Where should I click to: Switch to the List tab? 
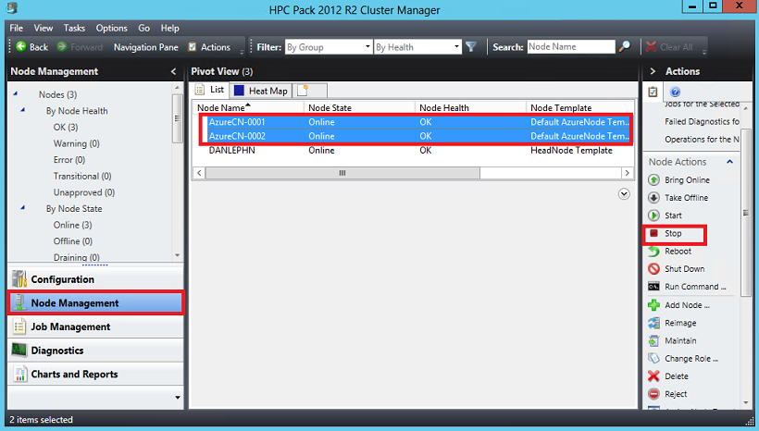click(x=210, y=90)
